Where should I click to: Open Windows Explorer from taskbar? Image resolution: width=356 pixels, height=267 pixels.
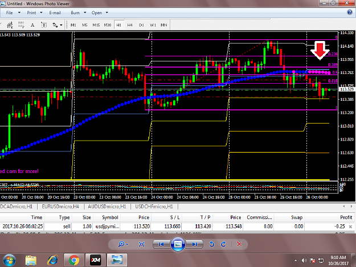tap(31, 260)
